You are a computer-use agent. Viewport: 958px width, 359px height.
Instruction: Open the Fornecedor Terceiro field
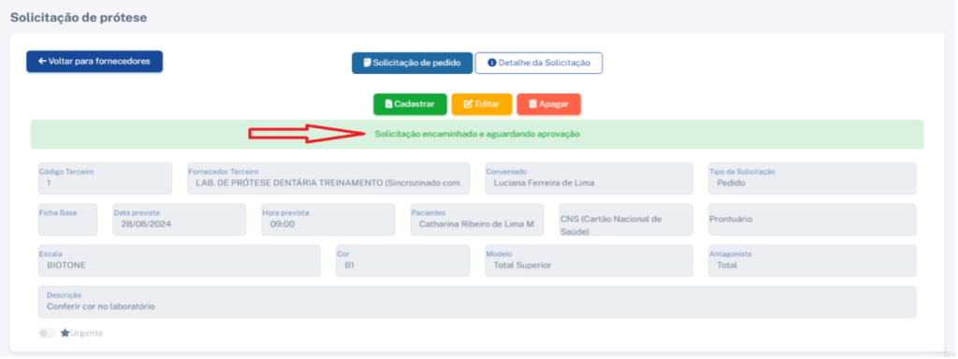click(328, 179)
